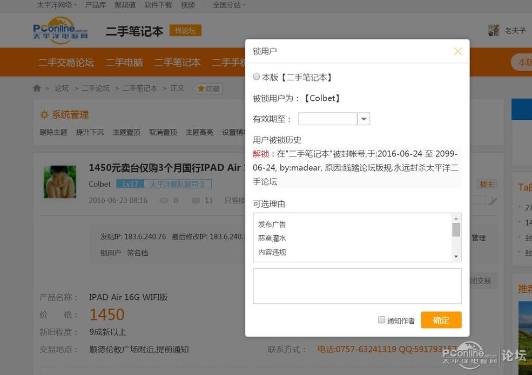532x375 pixels.
Task: Choose 恶意灌水 from the reason list
Action: pyautogui.click(x=272, y=238)
